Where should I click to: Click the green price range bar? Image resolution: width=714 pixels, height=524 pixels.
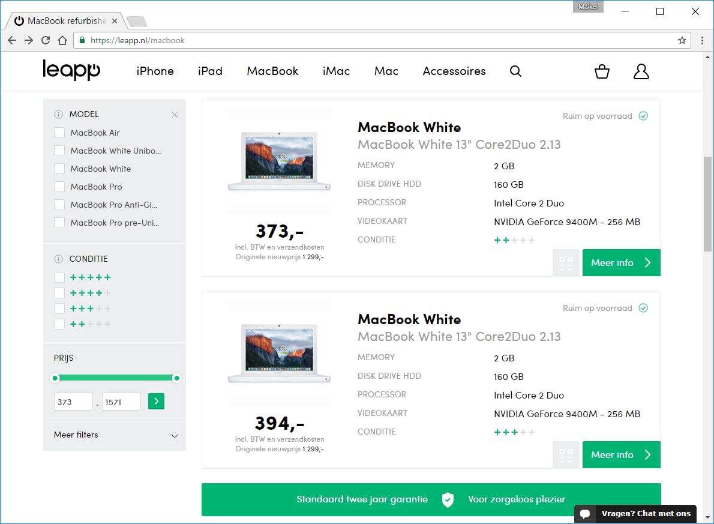tap(116, 378)
